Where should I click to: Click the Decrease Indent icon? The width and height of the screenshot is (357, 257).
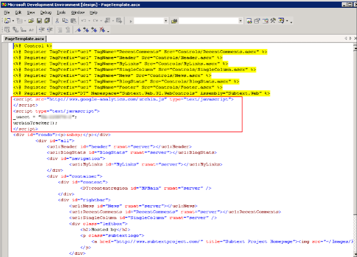[x=42, y=30]
